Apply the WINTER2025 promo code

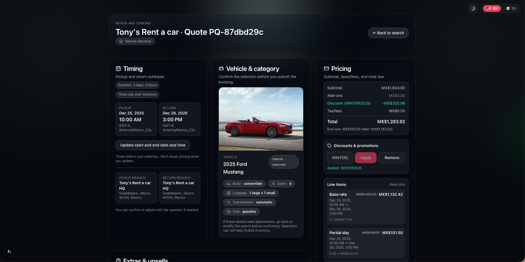(366, 158)
